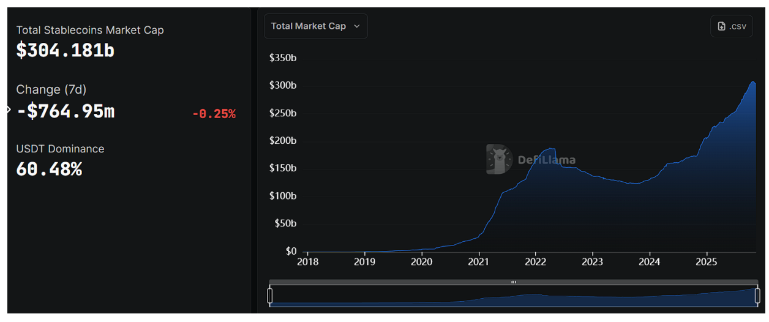The width and height of the screenshot is (769, 322).
Task: Click the -$764.95m weekly change value
Action: click(66, 111)
